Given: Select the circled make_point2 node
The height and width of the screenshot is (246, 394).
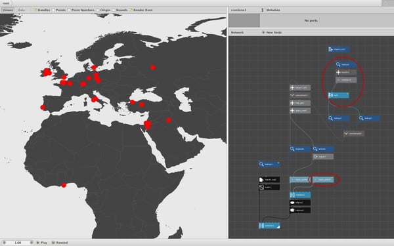Looking at the screenshot, I should 323,180.
